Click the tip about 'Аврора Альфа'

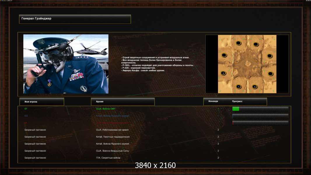click(143, 70)
